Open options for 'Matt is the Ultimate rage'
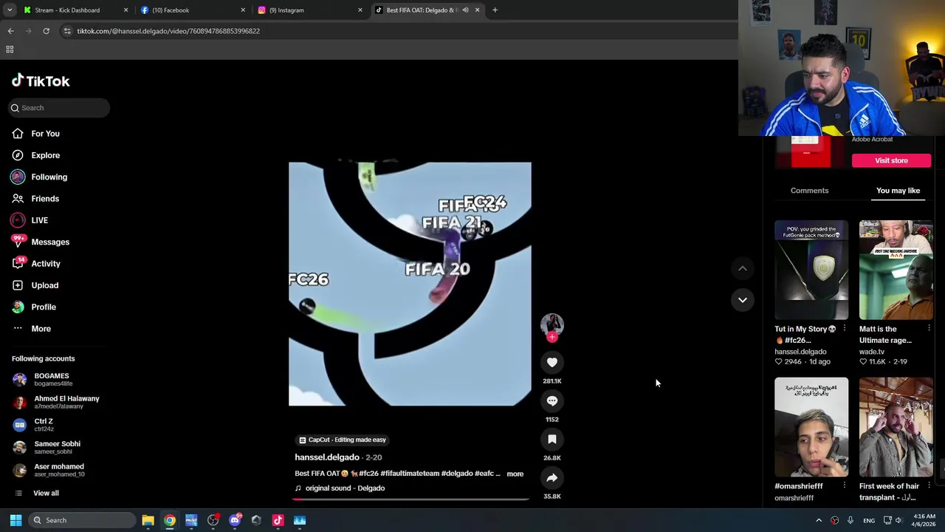 (x=929, y=329)
